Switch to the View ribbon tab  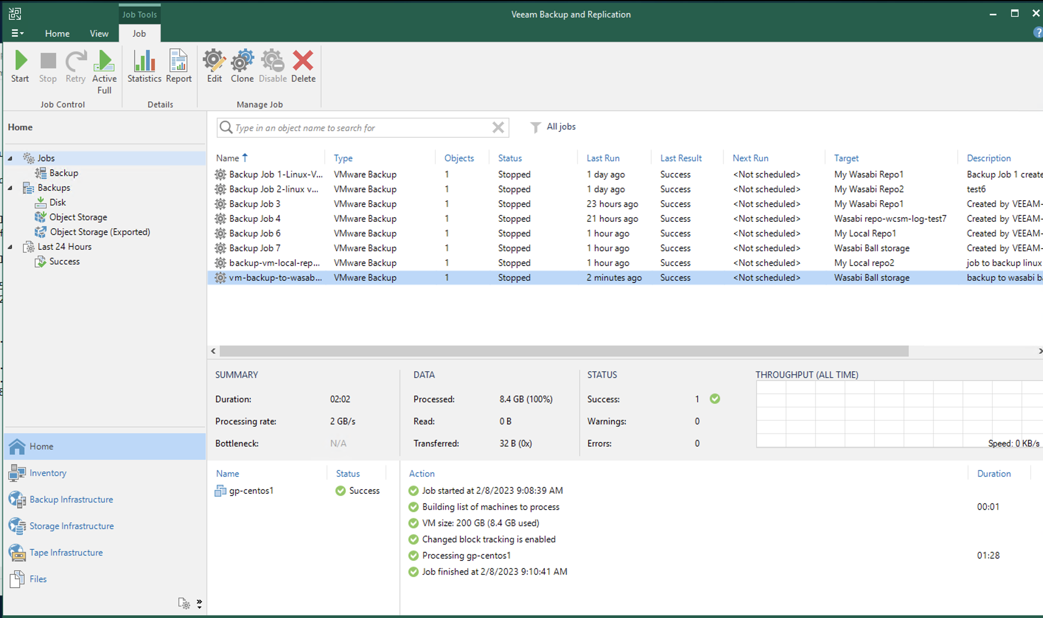click(x=99, y=33)
